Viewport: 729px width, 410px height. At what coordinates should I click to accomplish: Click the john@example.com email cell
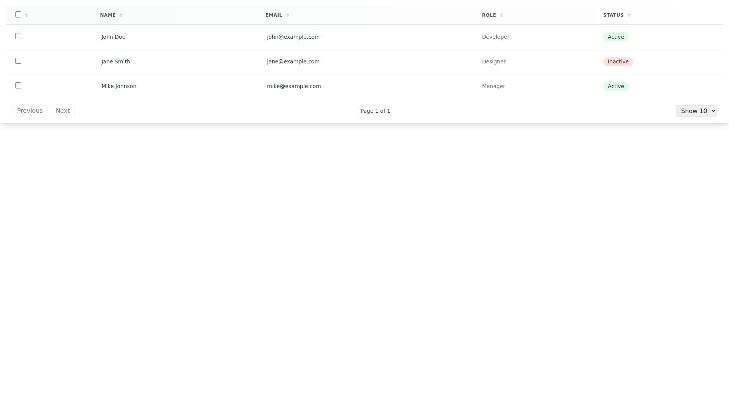pos(293,37)
